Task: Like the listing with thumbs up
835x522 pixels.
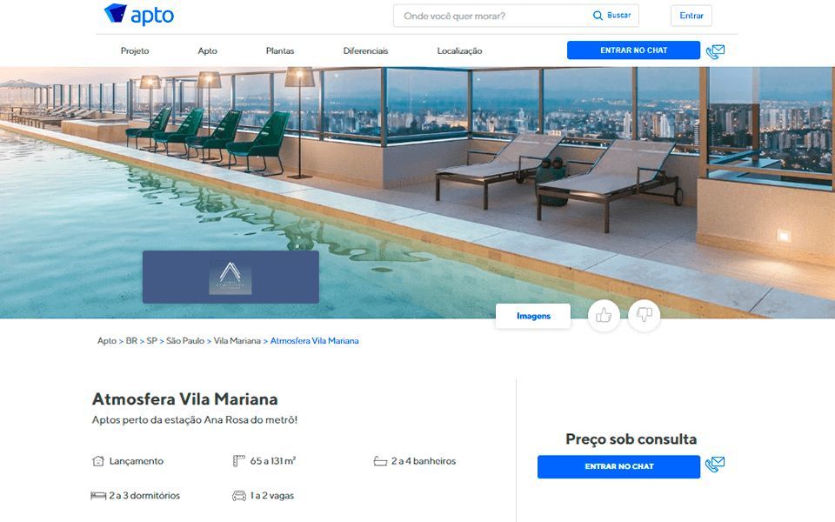Action: pos(604,315)
